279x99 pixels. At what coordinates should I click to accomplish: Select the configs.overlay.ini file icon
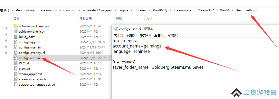(16, 53)
